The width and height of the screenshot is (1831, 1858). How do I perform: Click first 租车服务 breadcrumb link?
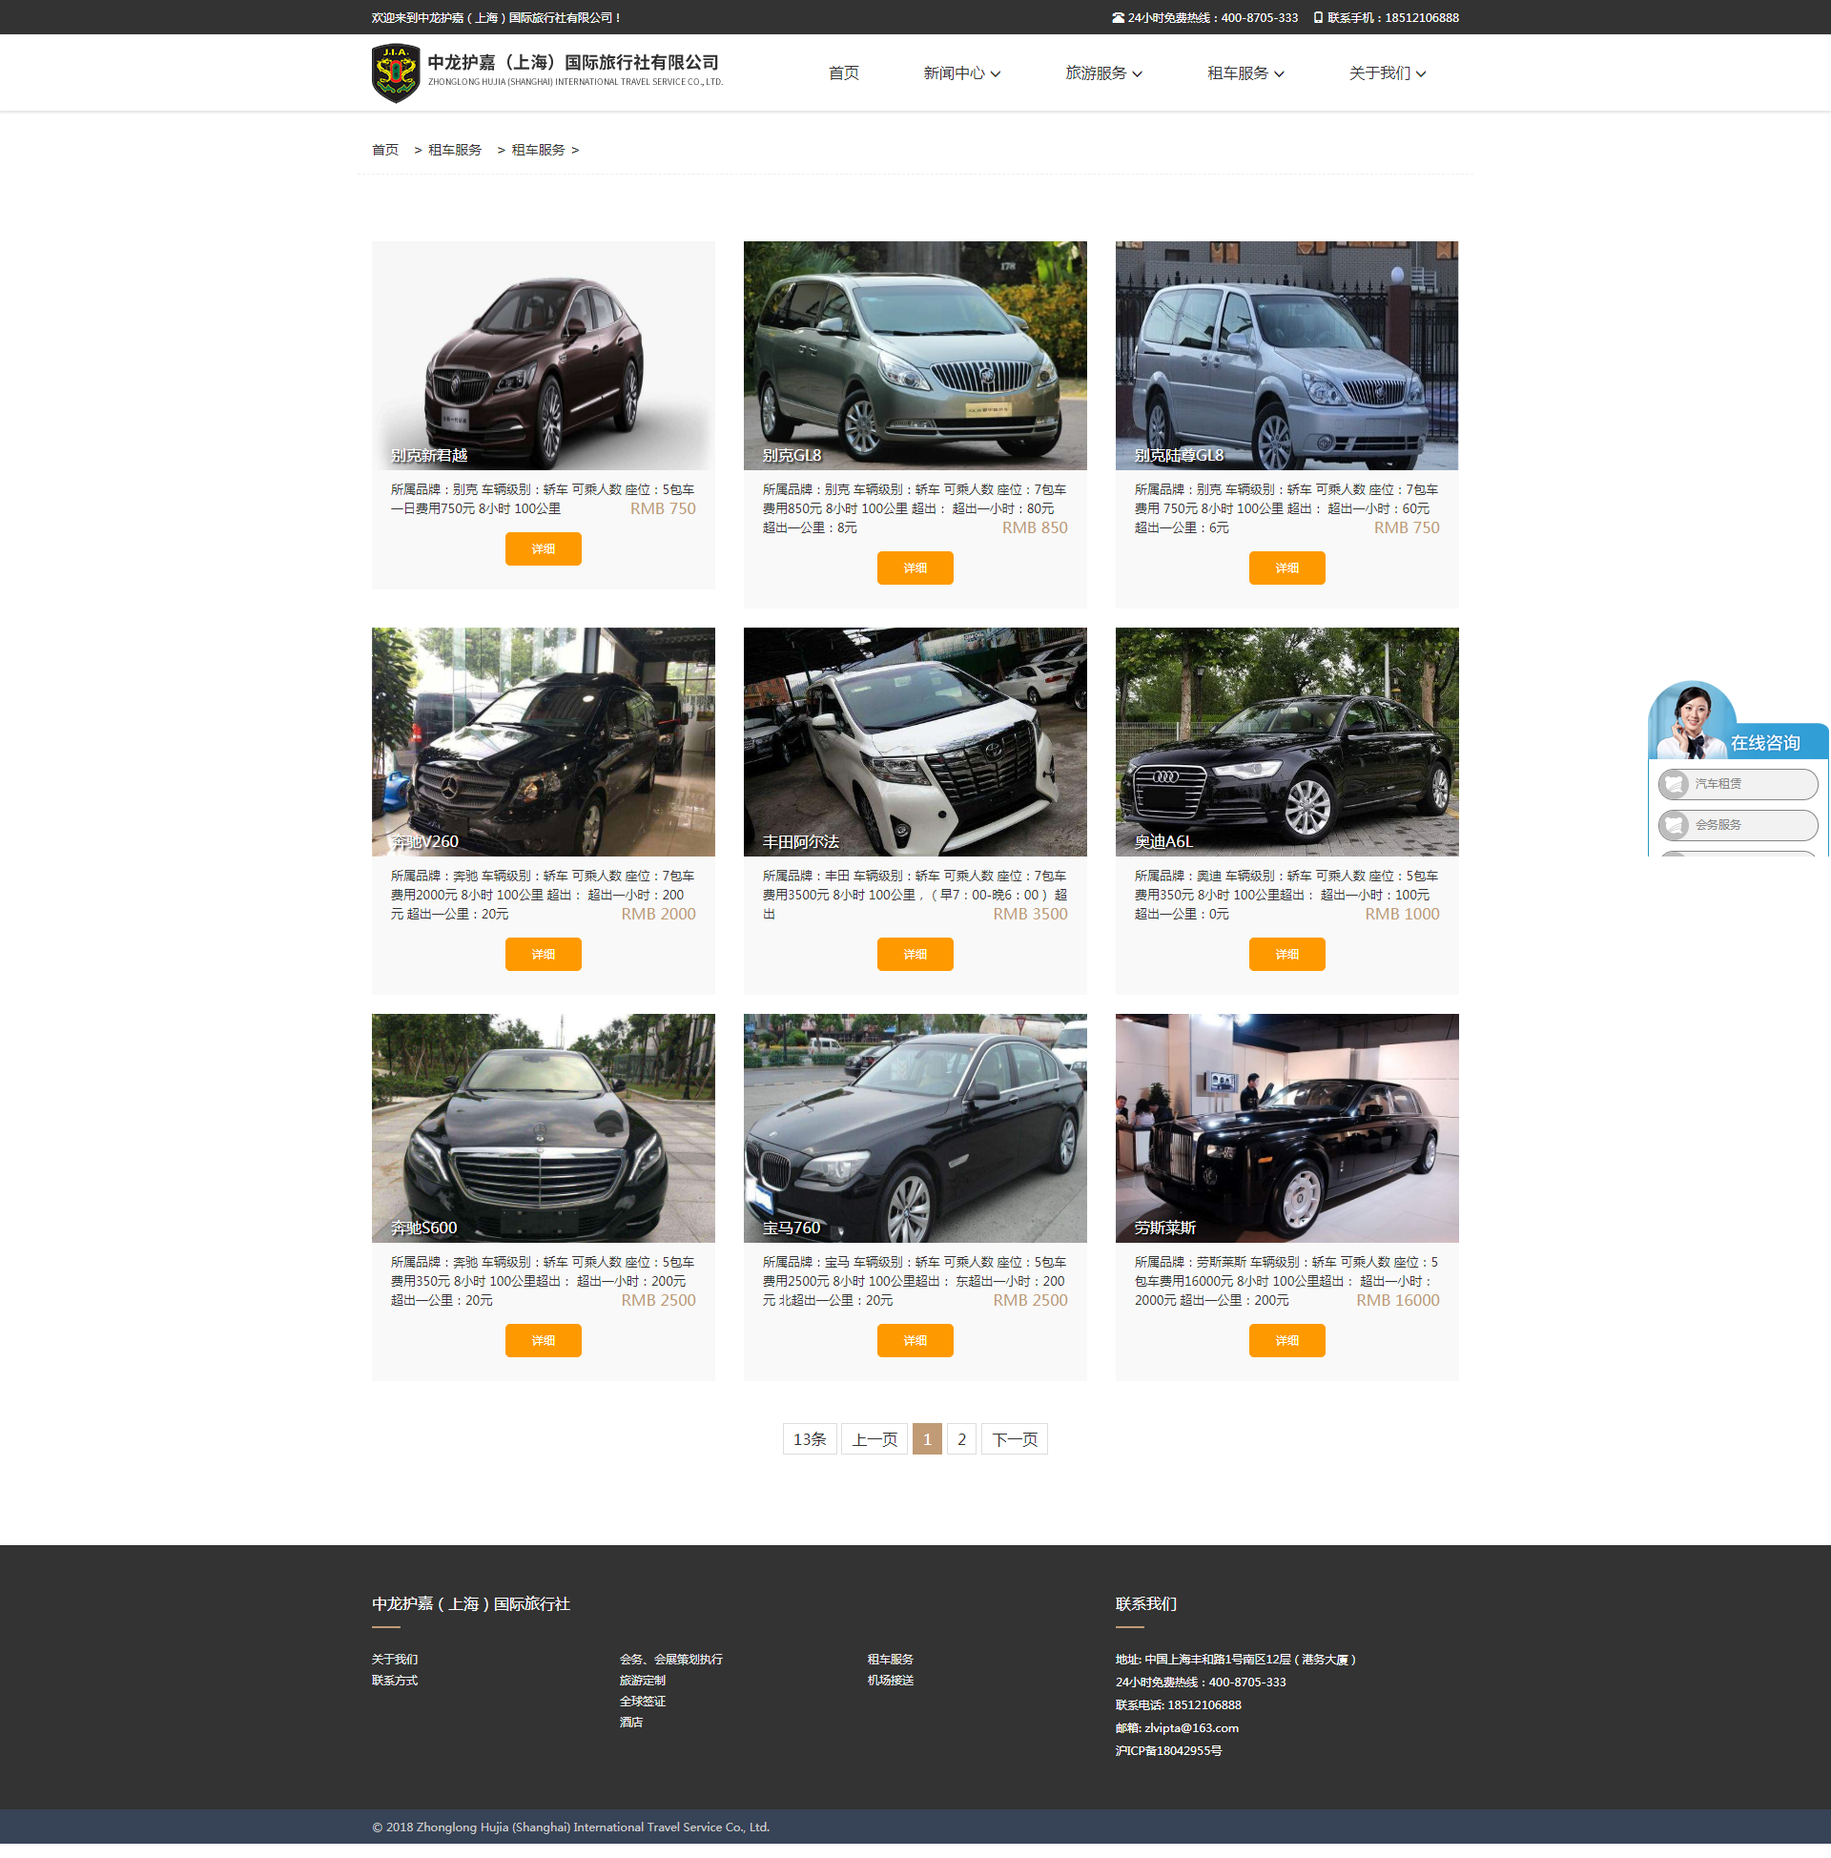click(455, 150)
